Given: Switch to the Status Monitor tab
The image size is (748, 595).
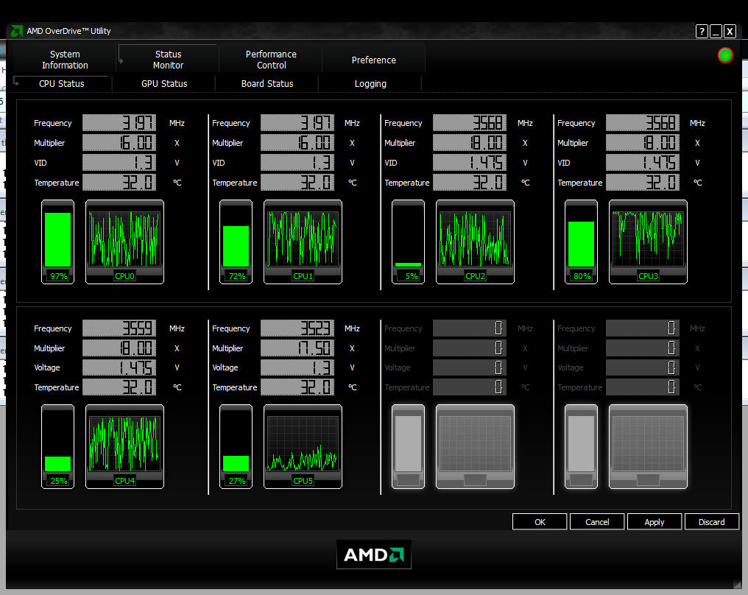Looking at the screenshot, I should pos(168,60).
